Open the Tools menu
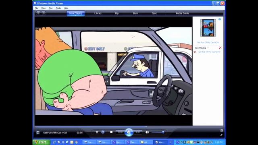This screenshot has width=258, height=145. [58, 8]
